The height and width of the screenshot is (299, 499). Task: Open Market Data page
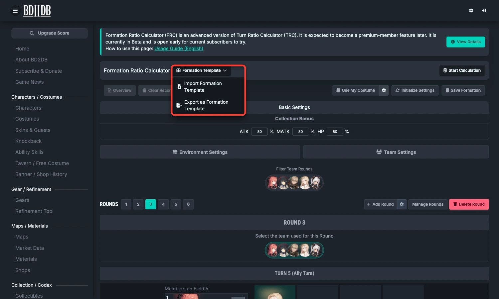[x=30, y=248]
